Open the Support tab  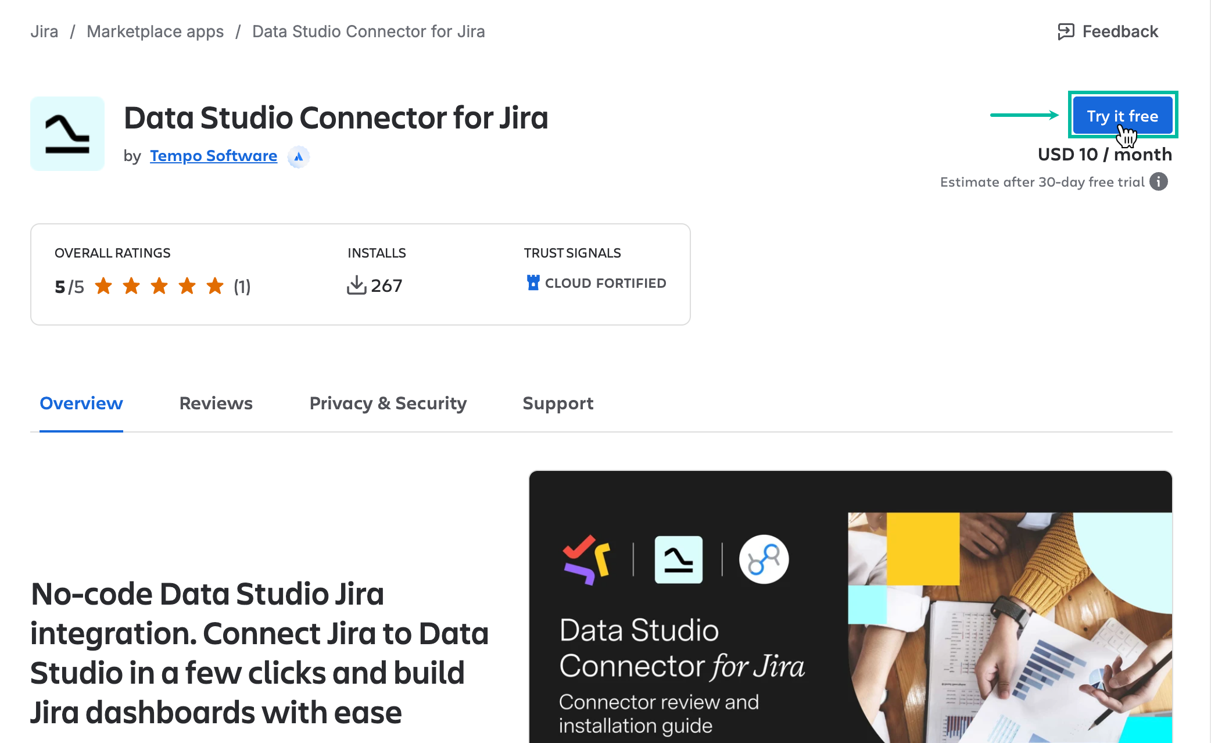(x=558, y=403)
